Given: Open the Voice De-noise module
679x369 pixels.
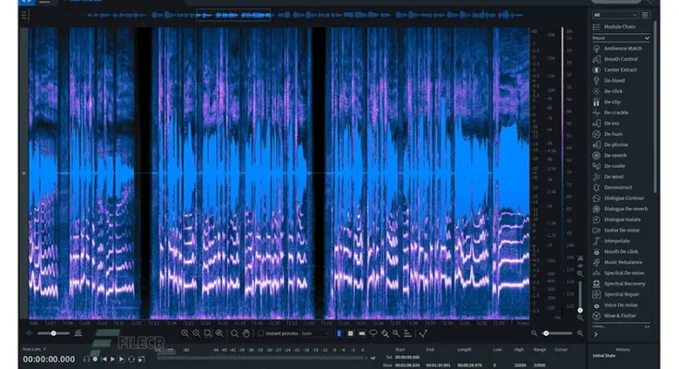Looking at the screenshot, I should tap(624, 304).
